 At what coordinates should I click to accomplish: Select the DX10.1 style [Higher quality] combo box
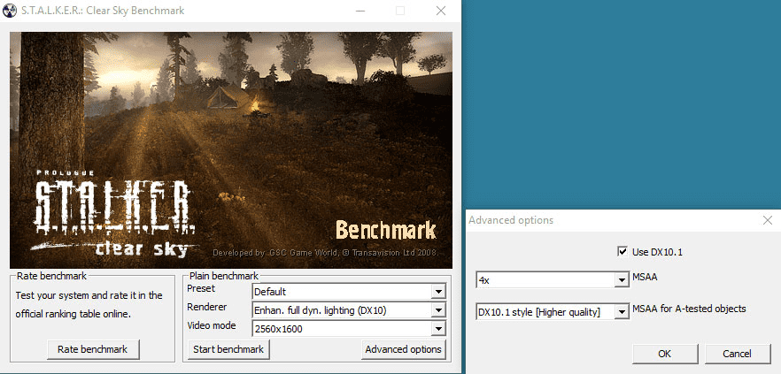coord(553,312)
